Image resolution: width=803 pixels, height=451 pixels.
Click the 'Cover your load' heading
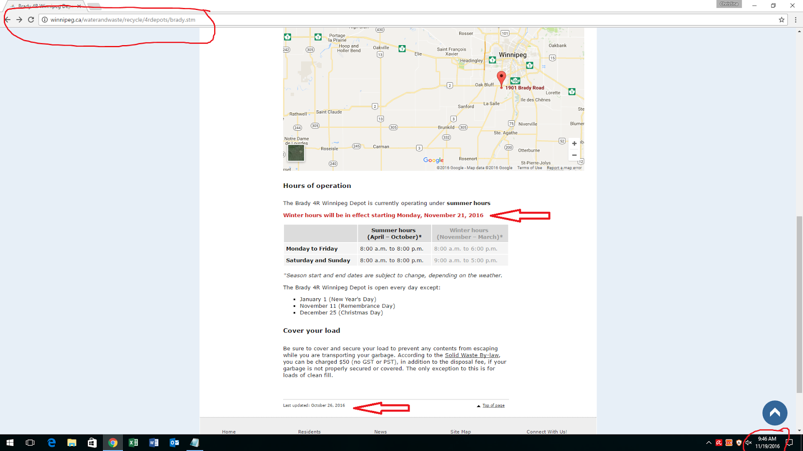point(312,331)
